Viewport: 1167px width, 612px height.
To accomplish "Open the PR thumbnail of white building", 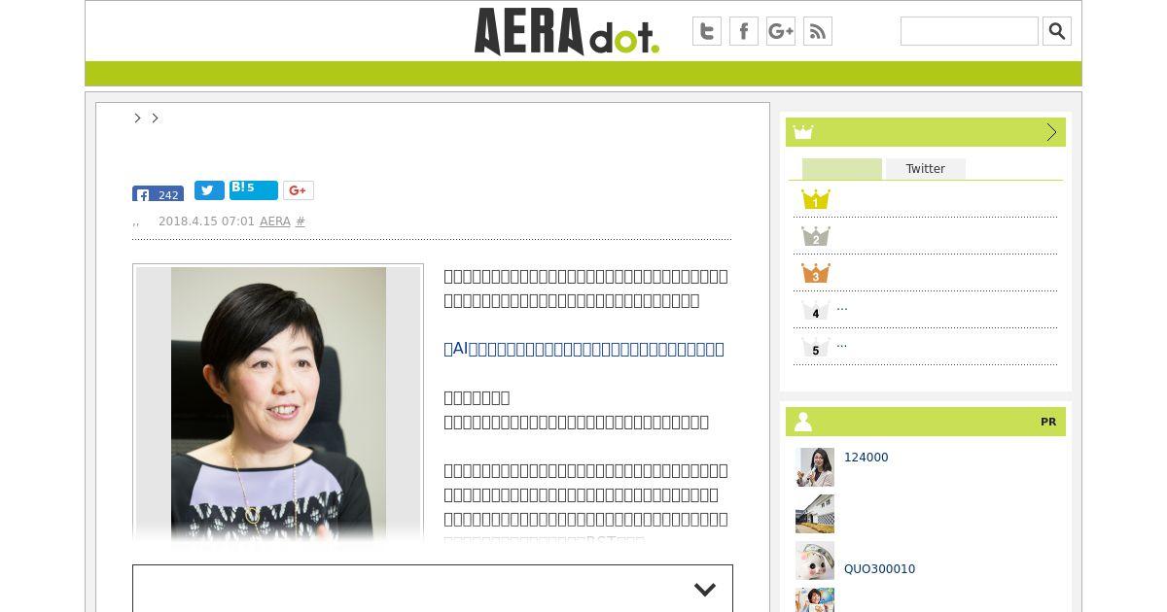I will 815,514.
